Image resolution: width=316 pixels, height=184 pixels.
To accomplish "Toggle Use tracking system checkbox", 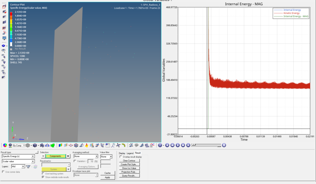I will click(x=43, y=174).
